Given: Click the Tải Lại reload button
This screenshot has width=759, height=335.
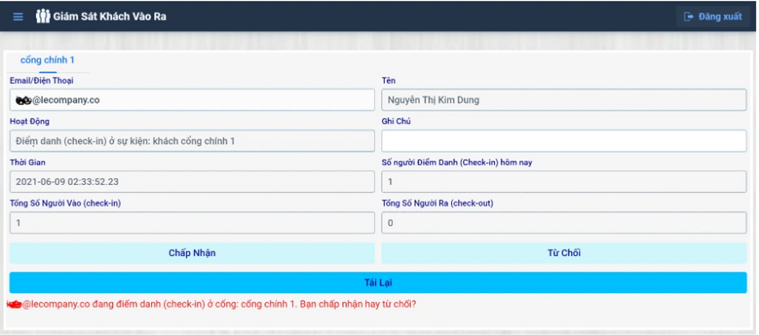Looking at the screenshot, I should [x=378, y=282].
